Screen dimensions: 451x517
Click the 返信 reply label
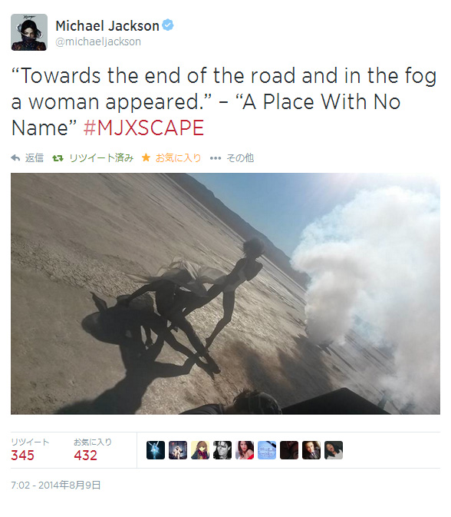[35, 158]
